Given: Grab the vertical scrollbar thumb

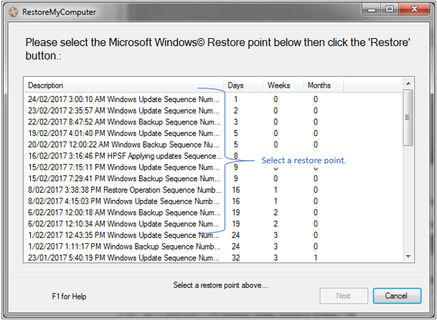Looking at the screenshot, I should [x=408, y=117].
